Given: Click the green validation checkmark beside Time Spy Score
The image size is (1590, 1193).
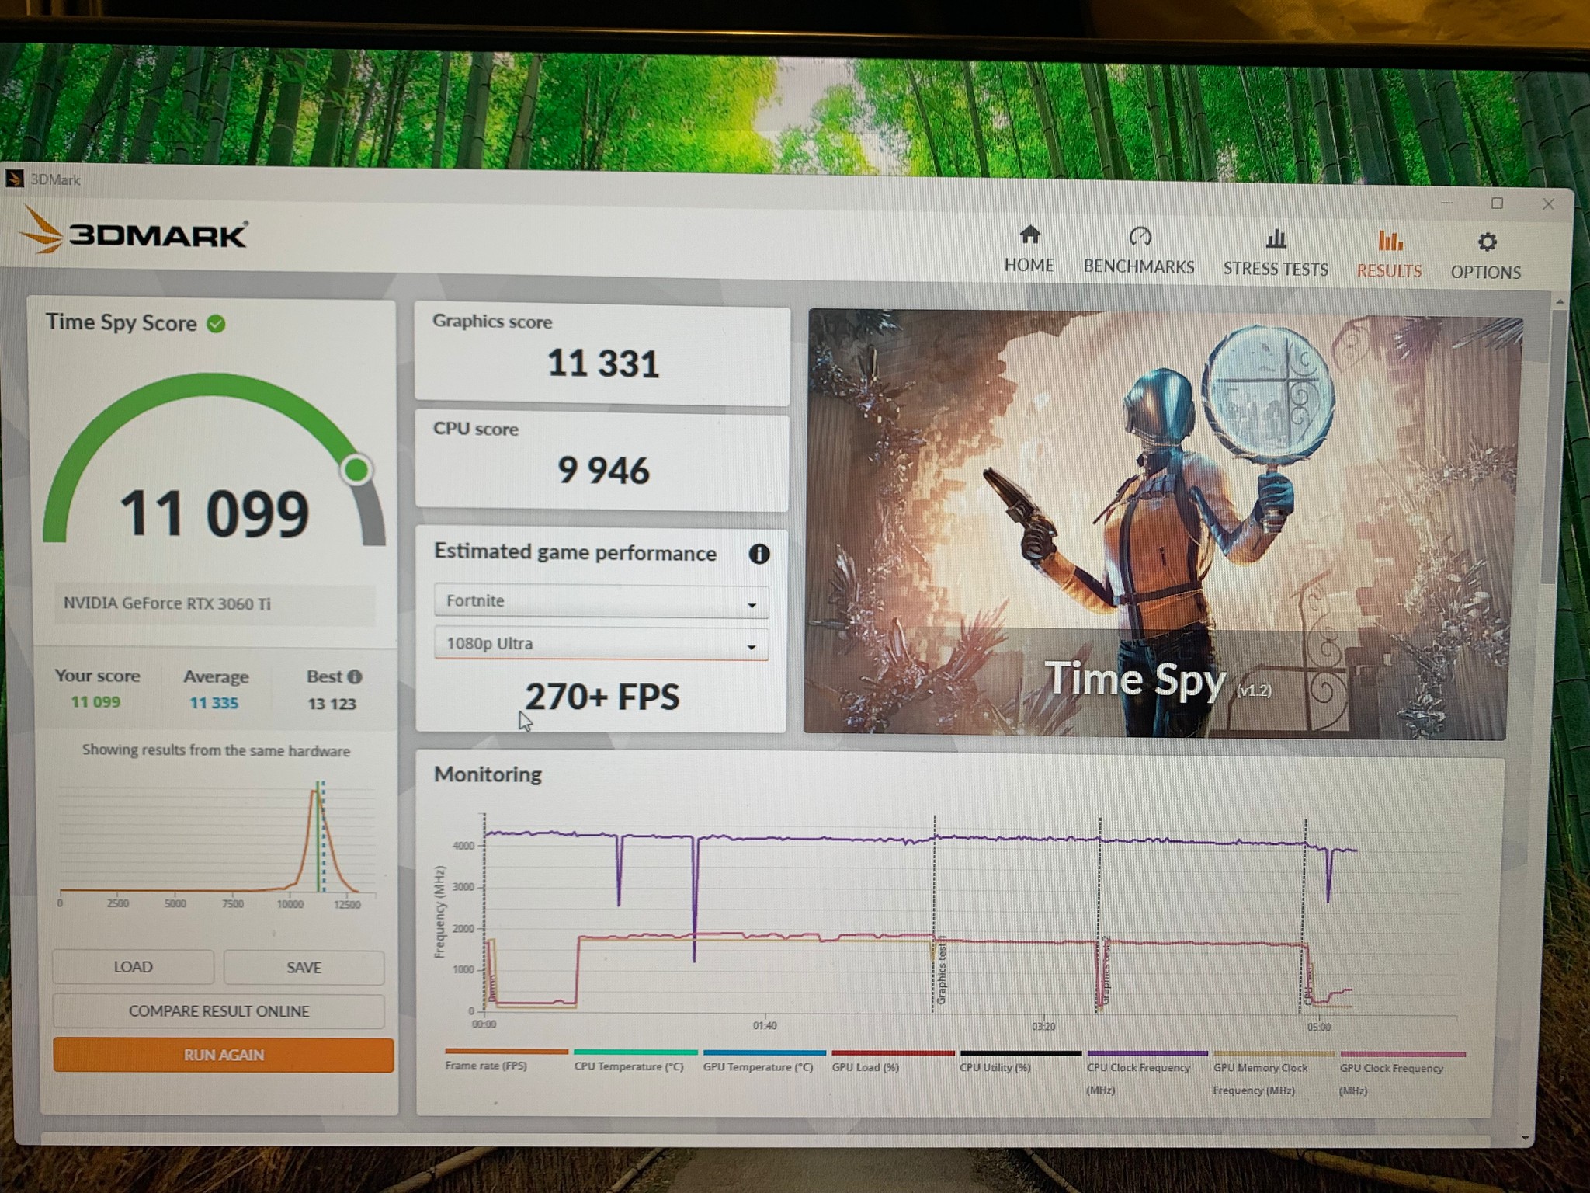Looking at the screenshot, I should coord(216,324).
